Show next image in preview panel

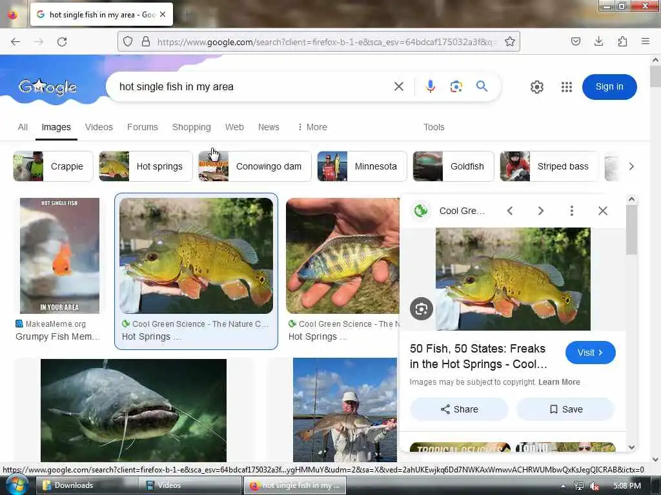(x=541, y=211)
